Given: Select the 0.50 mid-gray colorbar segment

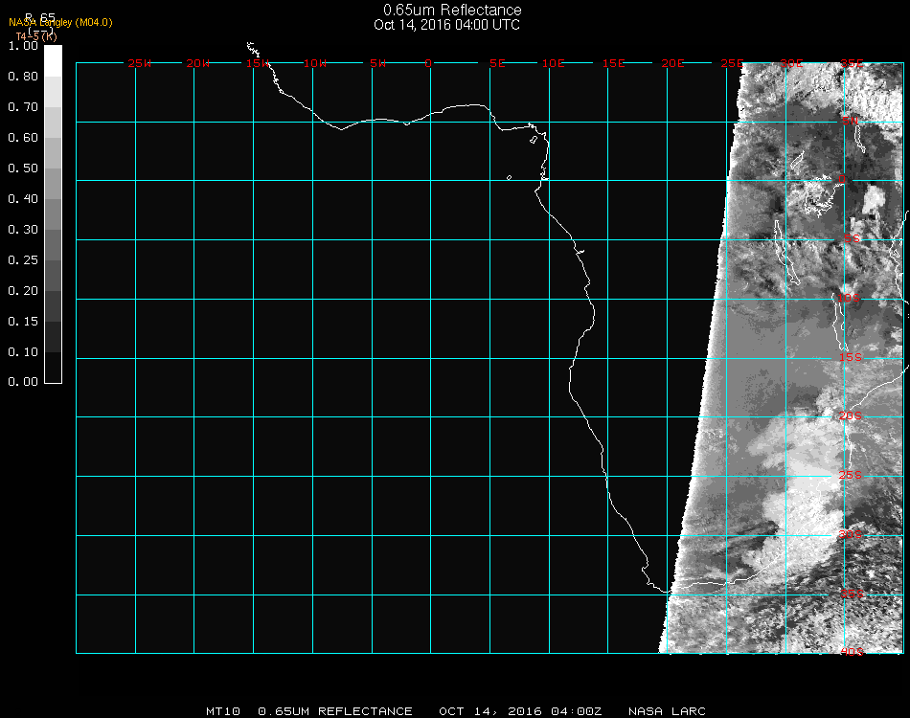Looking at the screenshot, I should click(54, 168).
